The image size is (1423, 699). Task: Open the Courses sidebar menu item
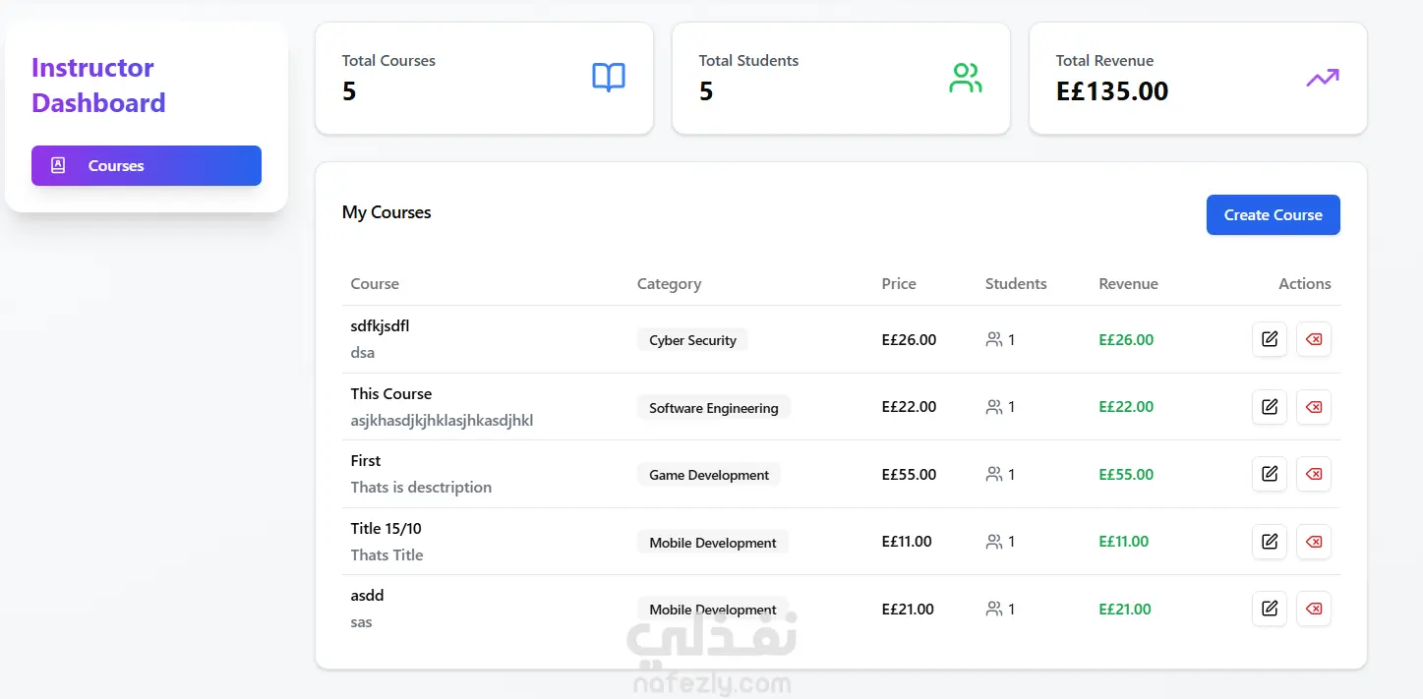pos(147,165)
